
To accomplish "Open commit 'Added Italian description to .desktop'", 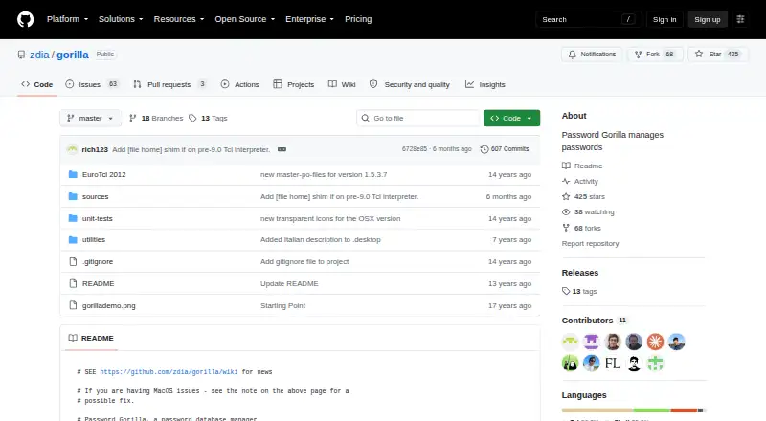I will [x=321, y=240].
